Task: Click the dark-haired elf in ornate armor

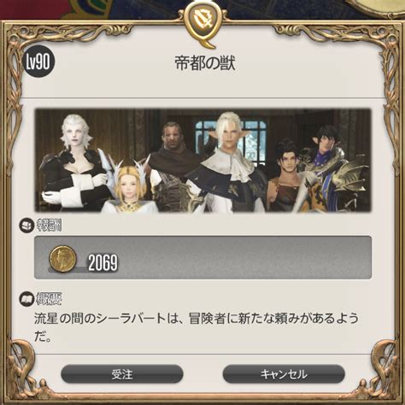Action: 332,169
